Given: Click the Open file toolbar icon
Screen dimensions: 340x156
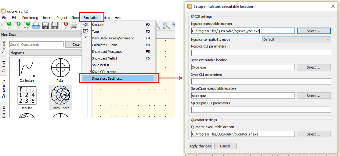Looking at the screenshot, I should click(x=36, y=26).
